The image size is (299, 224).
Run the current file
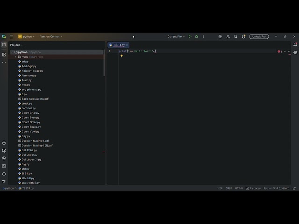point(190,36)
